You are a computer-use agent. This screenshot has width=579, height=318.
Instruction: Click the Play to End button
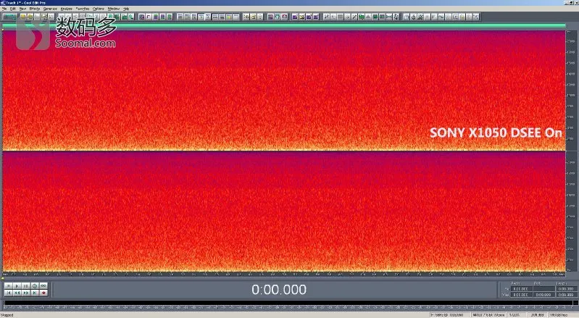(x=35, y=286)
